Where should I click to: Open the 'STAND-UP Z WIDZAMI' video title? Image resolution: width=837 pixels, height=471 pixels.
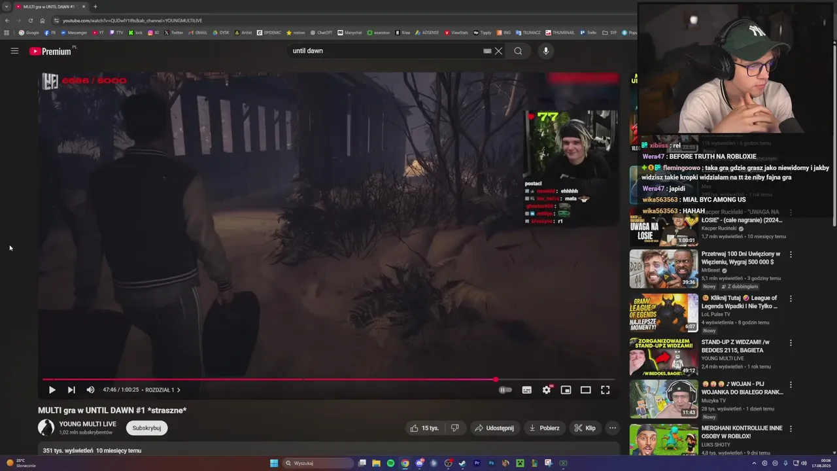(x=736, y=346)
